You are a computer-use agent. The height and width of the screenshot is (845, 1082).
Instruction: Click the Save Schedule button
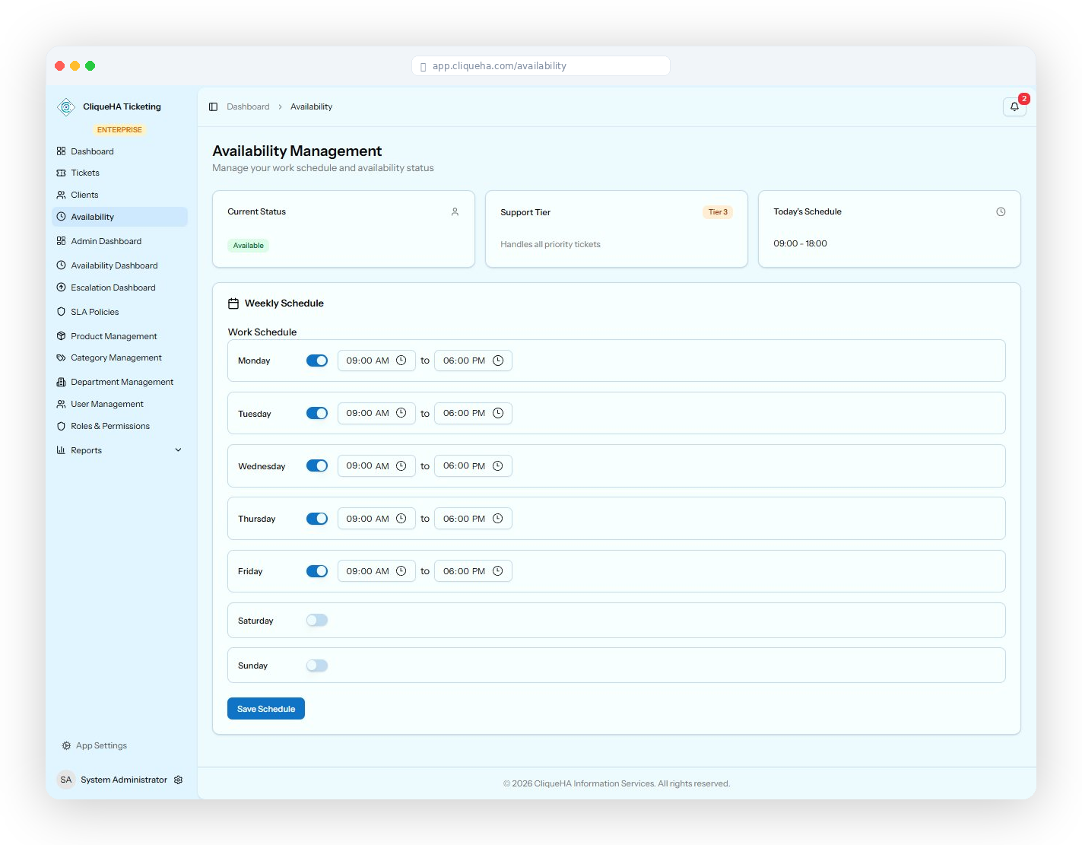[x=266, y=709]
